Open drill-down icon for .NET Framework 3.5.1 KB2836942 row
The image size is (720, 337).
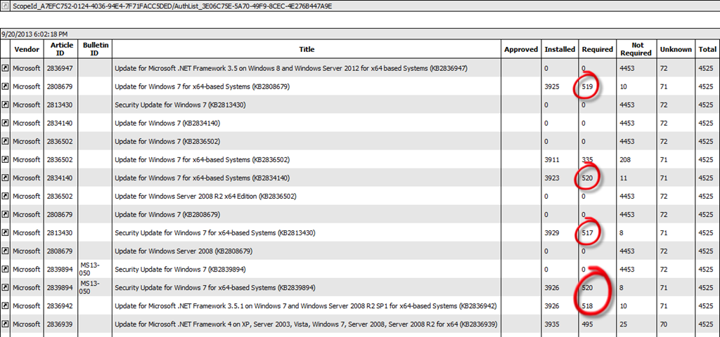coord(6,305)
